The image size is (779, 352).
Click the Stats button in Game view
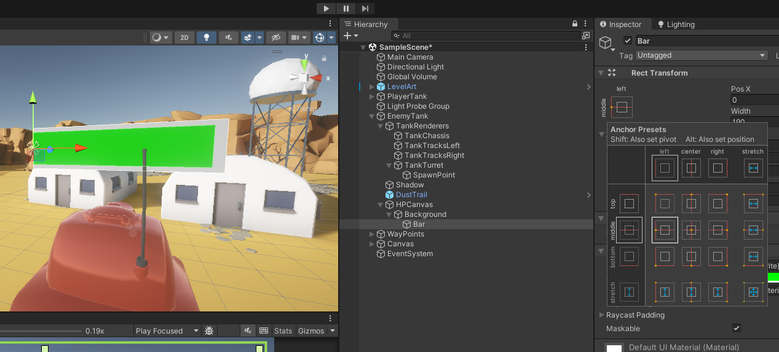click(283, 330)
